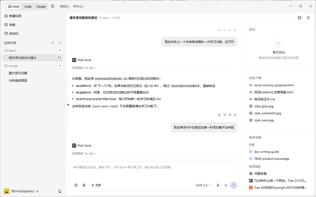Click the icon left of 速通
Viewport: 316px width, 197px height.
(x=84, y=185)
